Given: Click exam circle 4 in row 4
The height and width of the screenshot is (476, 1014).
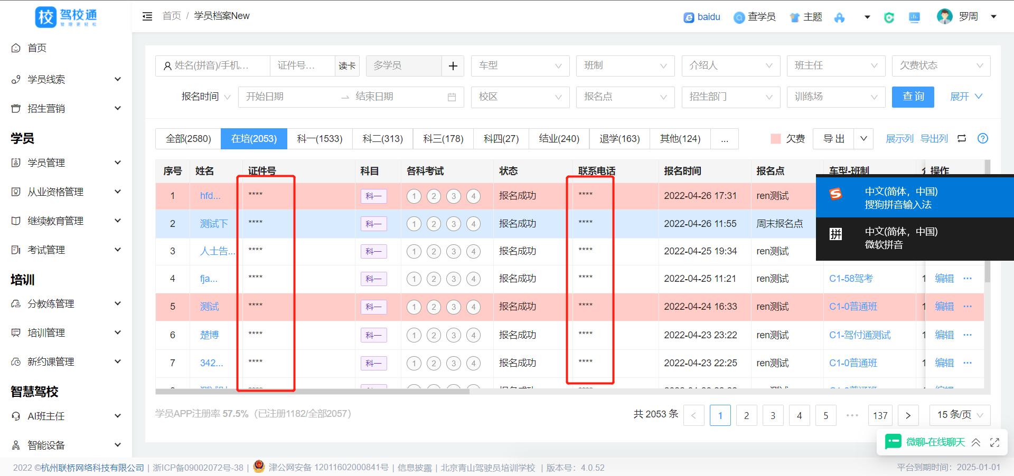Looking at the screenshot, I should click(x=474, y=279).
